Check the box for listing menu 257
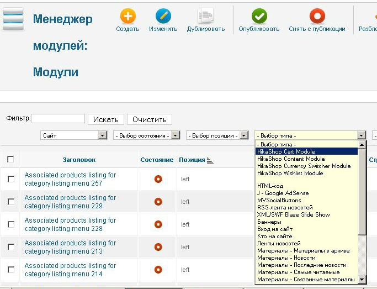Image resolution: width=377 pixels, height=289 pixels. [10, 179]
